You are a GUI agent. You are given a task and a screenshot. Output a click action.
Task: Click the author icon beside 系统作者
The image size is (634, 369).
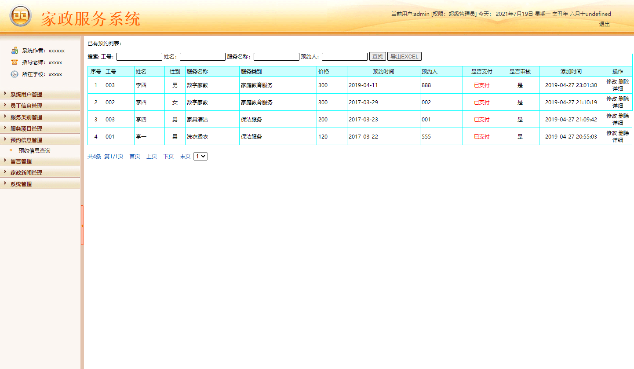pyautogui.click(x=15, y=50)
